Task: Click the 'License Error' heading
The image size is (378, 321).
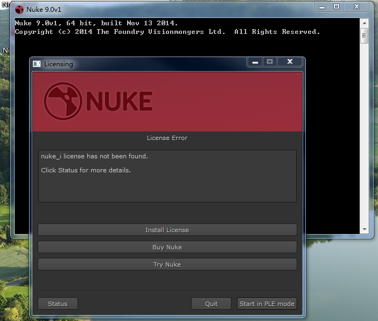Action: pyautogui.click(x=167, y=138)
